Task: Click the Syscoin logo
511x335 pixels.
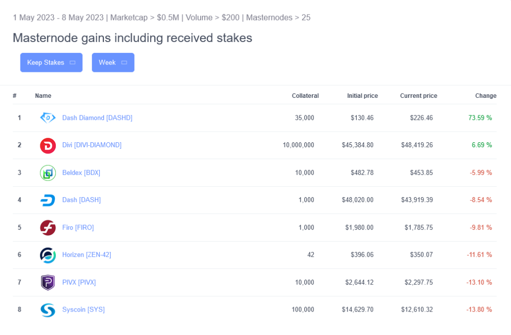Action: click(48, 310)
